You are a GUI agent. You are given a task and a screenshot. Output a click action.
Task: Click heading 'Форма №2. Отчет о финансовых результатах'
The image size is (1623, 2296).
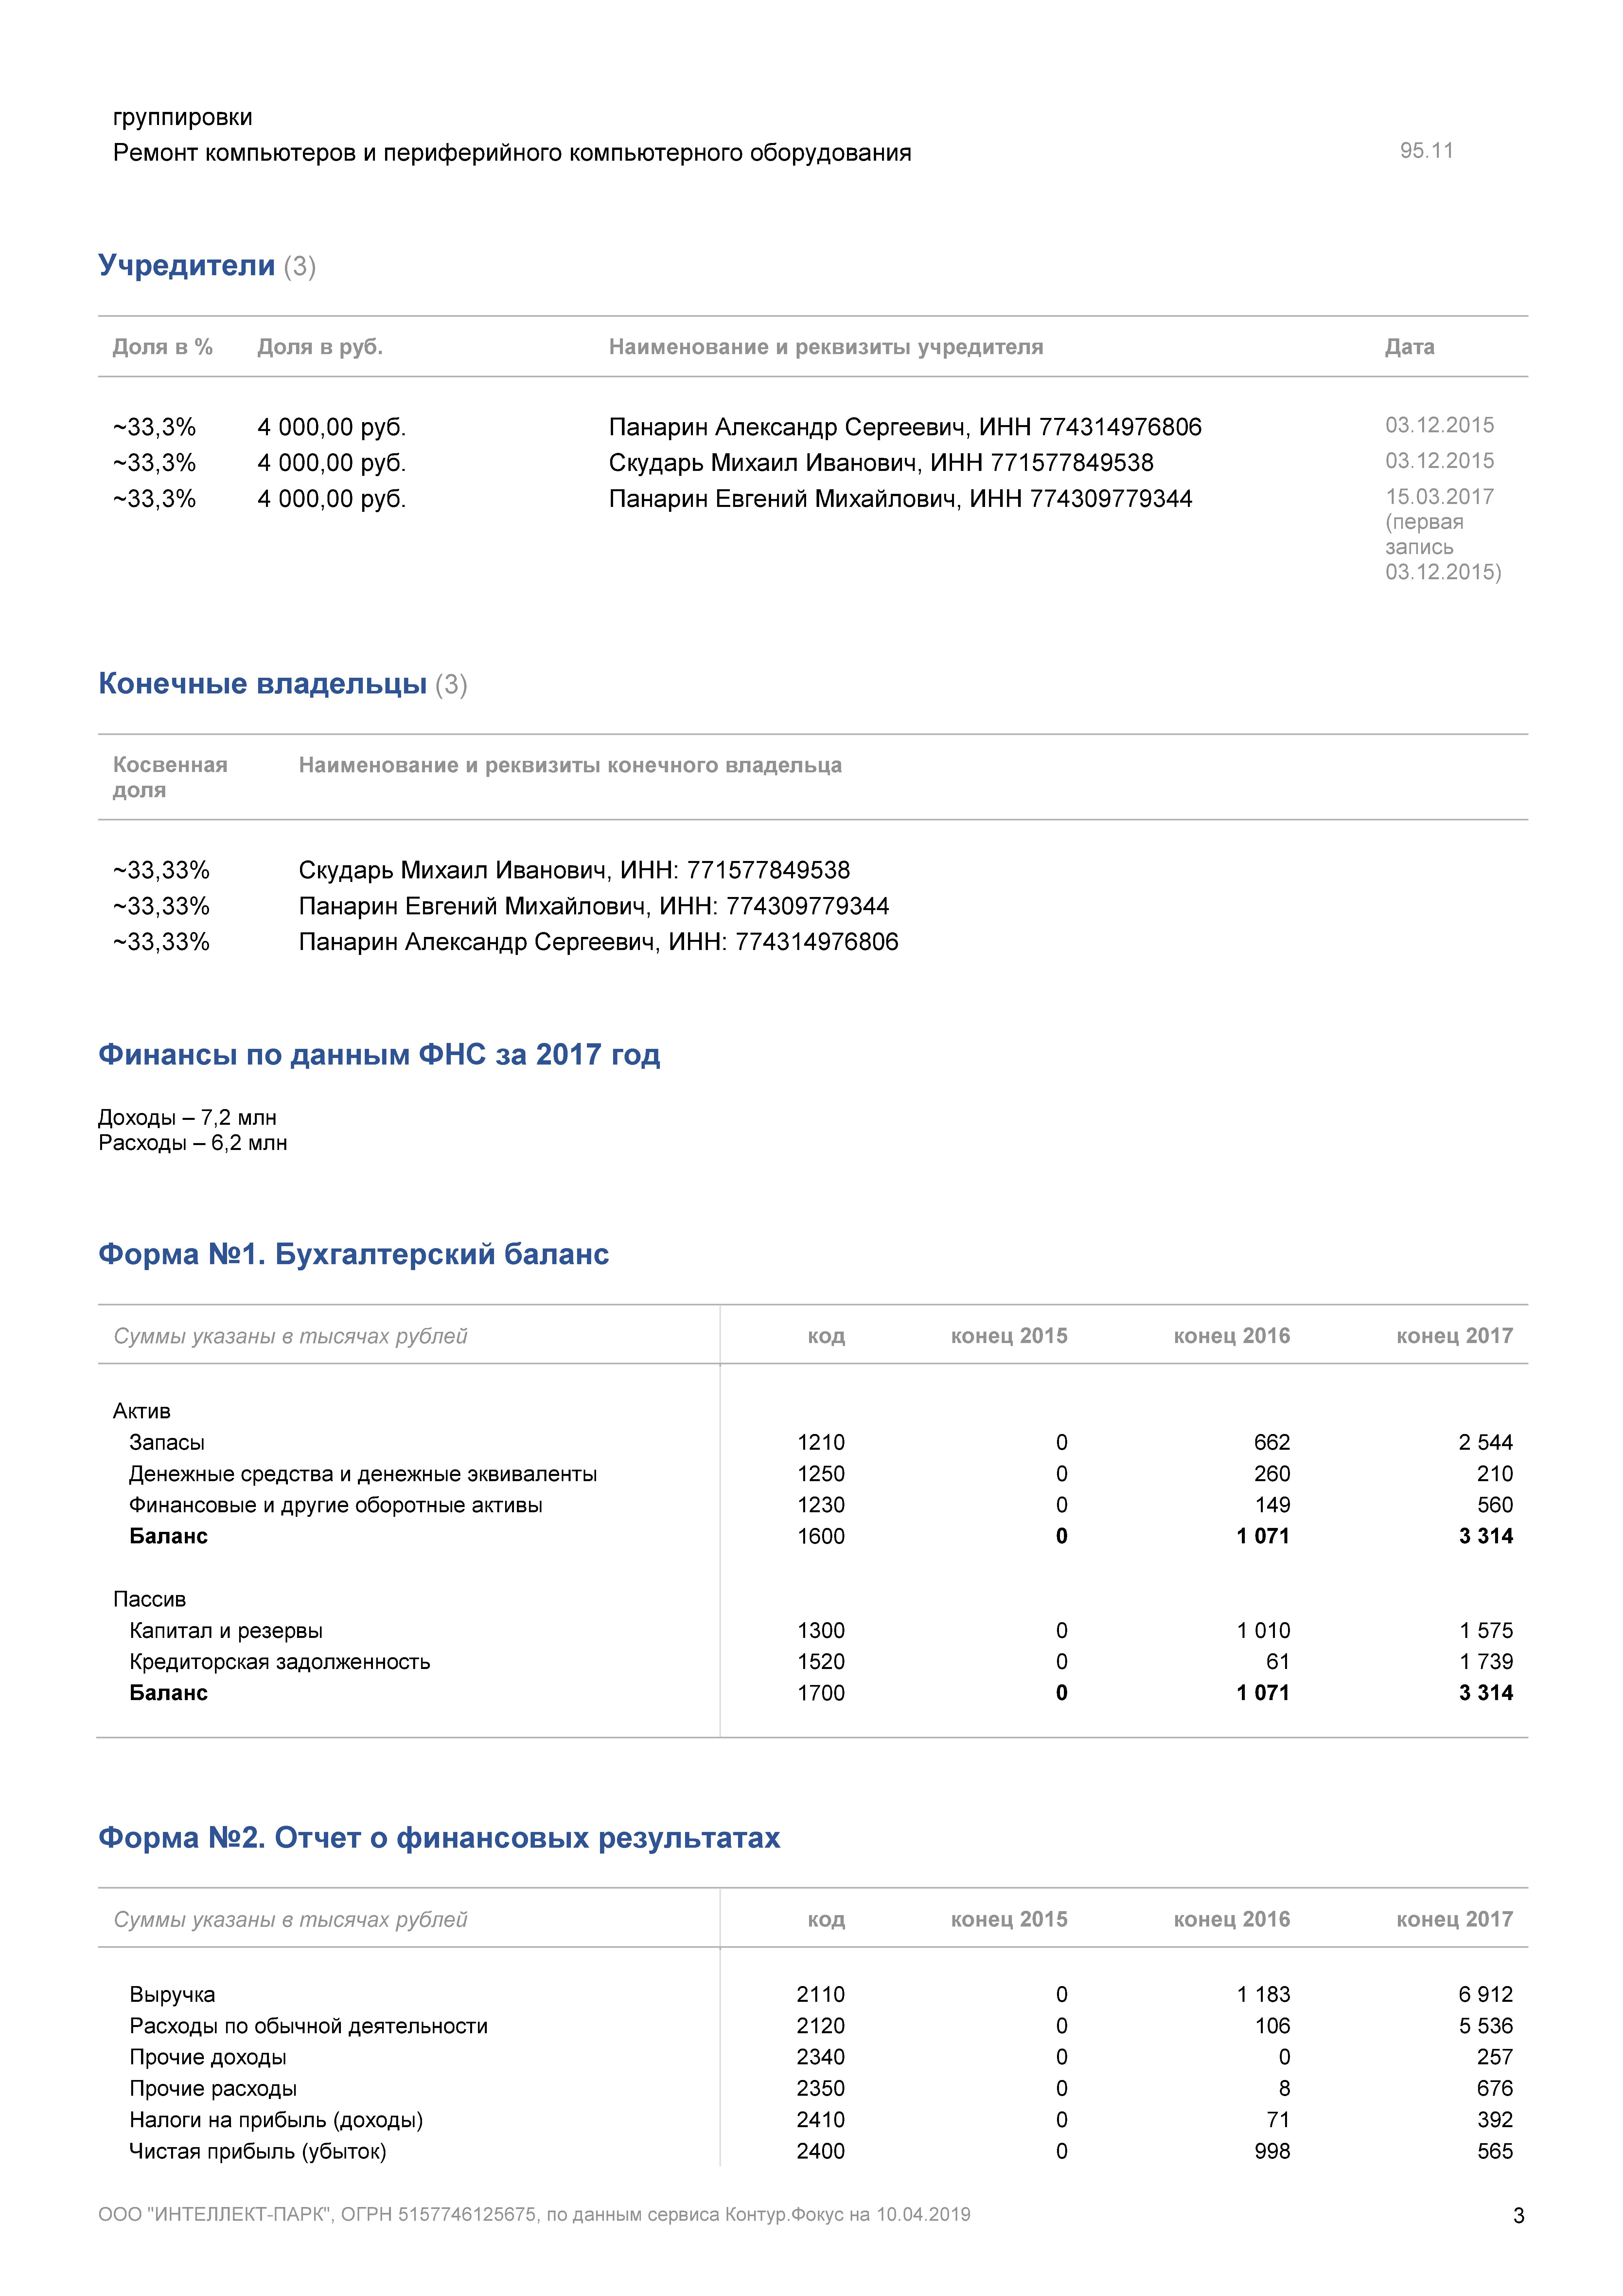coord(439,1838)
